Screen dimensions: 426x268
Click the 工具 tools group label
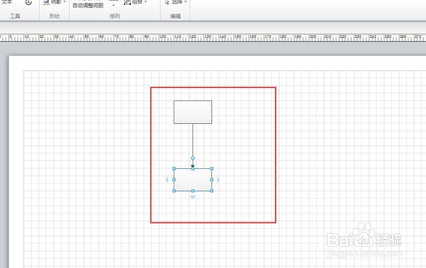tap(15, 16)
